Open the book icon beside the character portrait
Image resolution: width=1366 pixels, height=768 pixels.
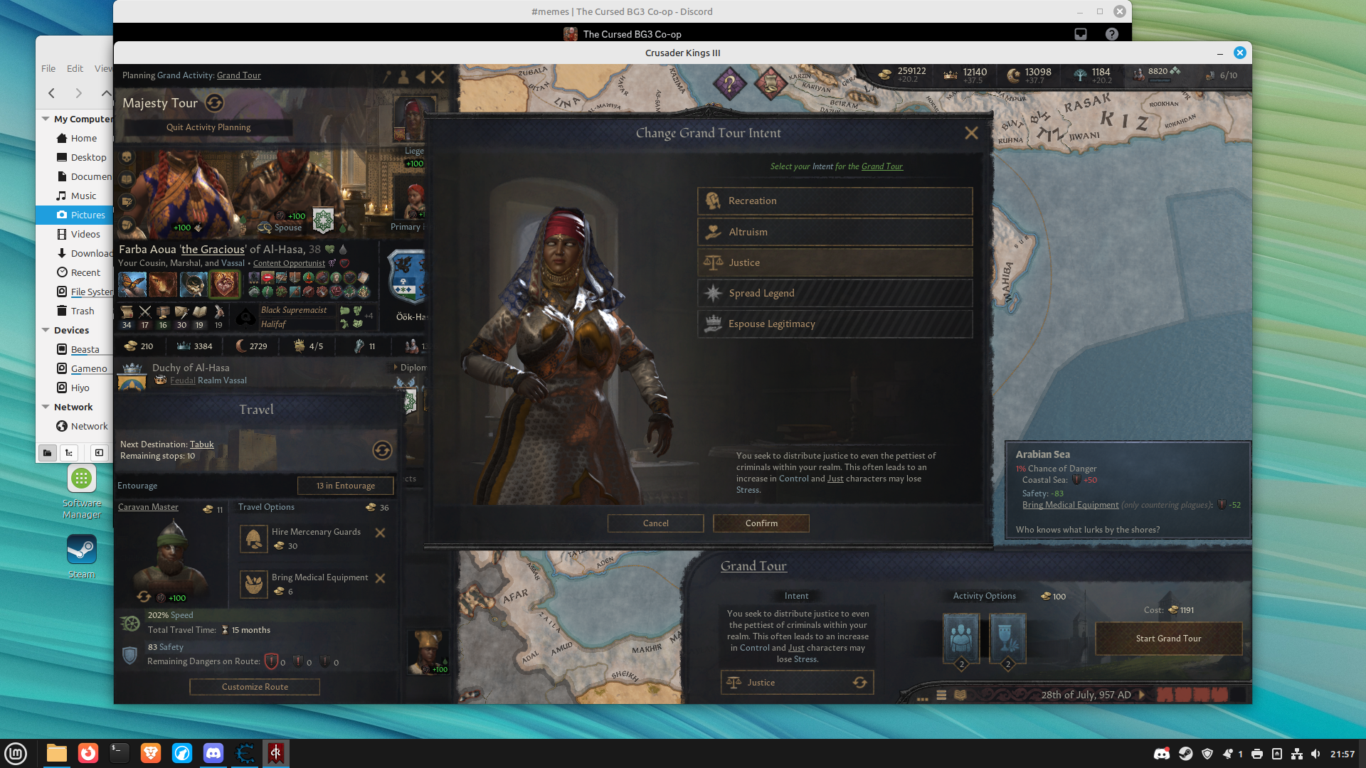click(x=127, y=179)
